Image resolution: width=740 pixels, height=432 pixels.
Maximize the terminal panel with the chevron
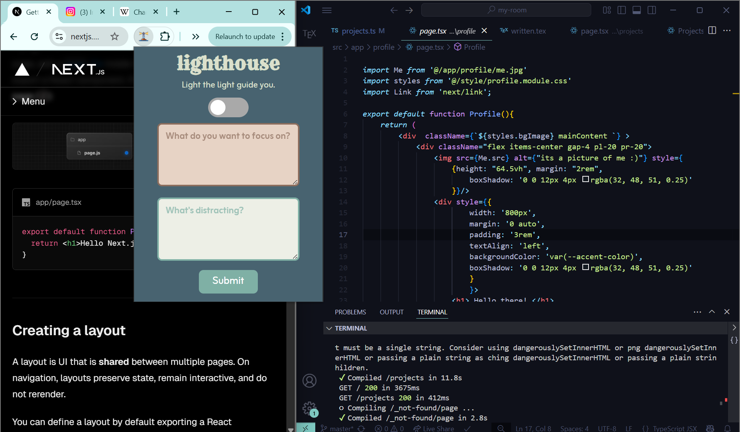712,312
